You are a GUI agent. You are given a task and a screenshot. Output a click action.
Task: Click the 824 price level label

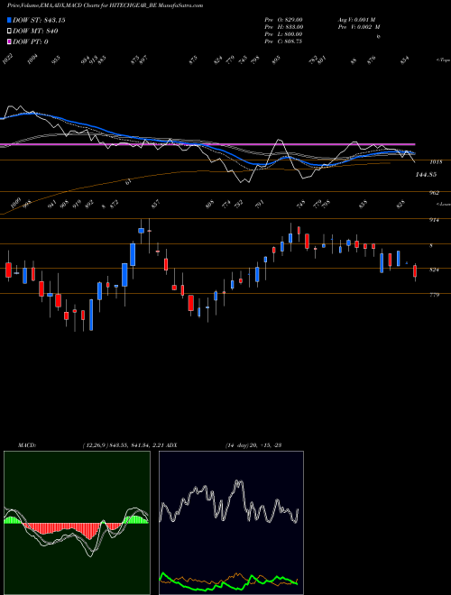coord(434,270)
